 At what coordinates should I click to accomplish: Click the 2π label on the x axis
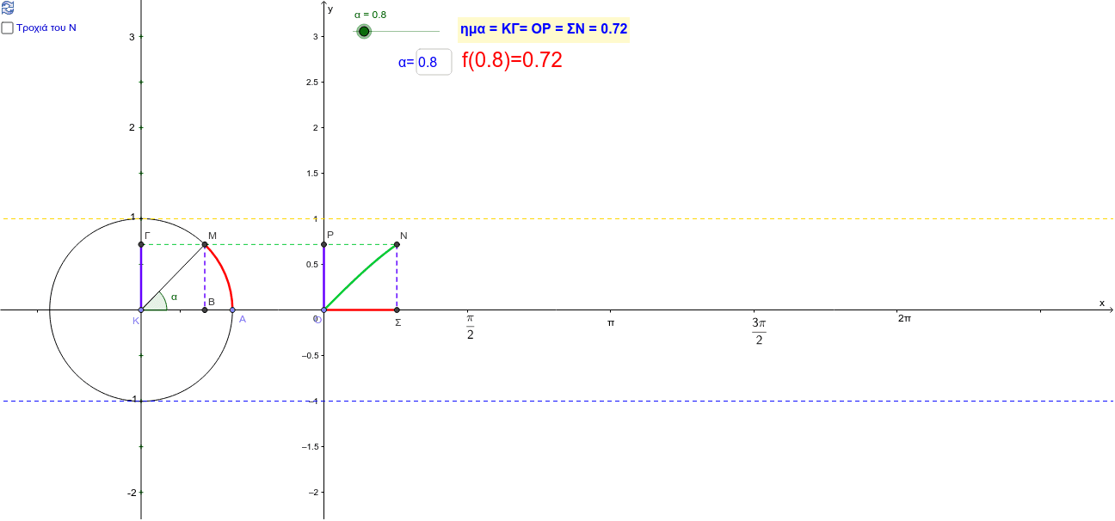[x=904, y=318]
